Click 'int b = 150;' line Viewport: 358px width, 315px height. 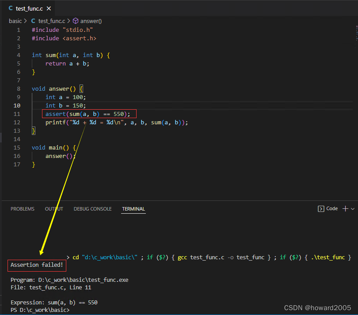65,106
